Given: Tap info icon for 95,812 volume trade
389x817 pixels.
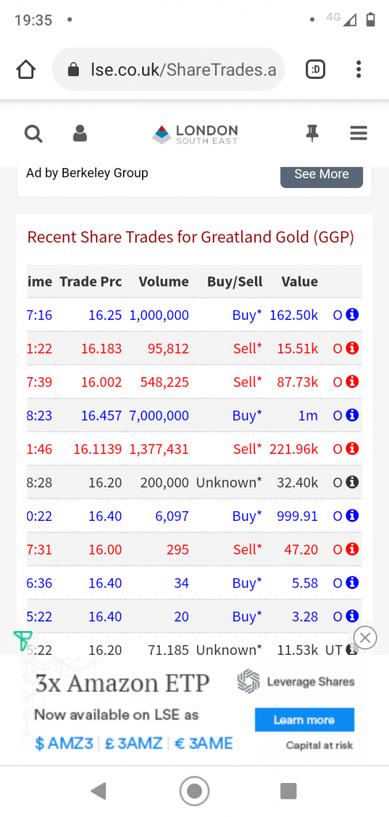Looking at the screenshot, I should click(x=352, y=349).
